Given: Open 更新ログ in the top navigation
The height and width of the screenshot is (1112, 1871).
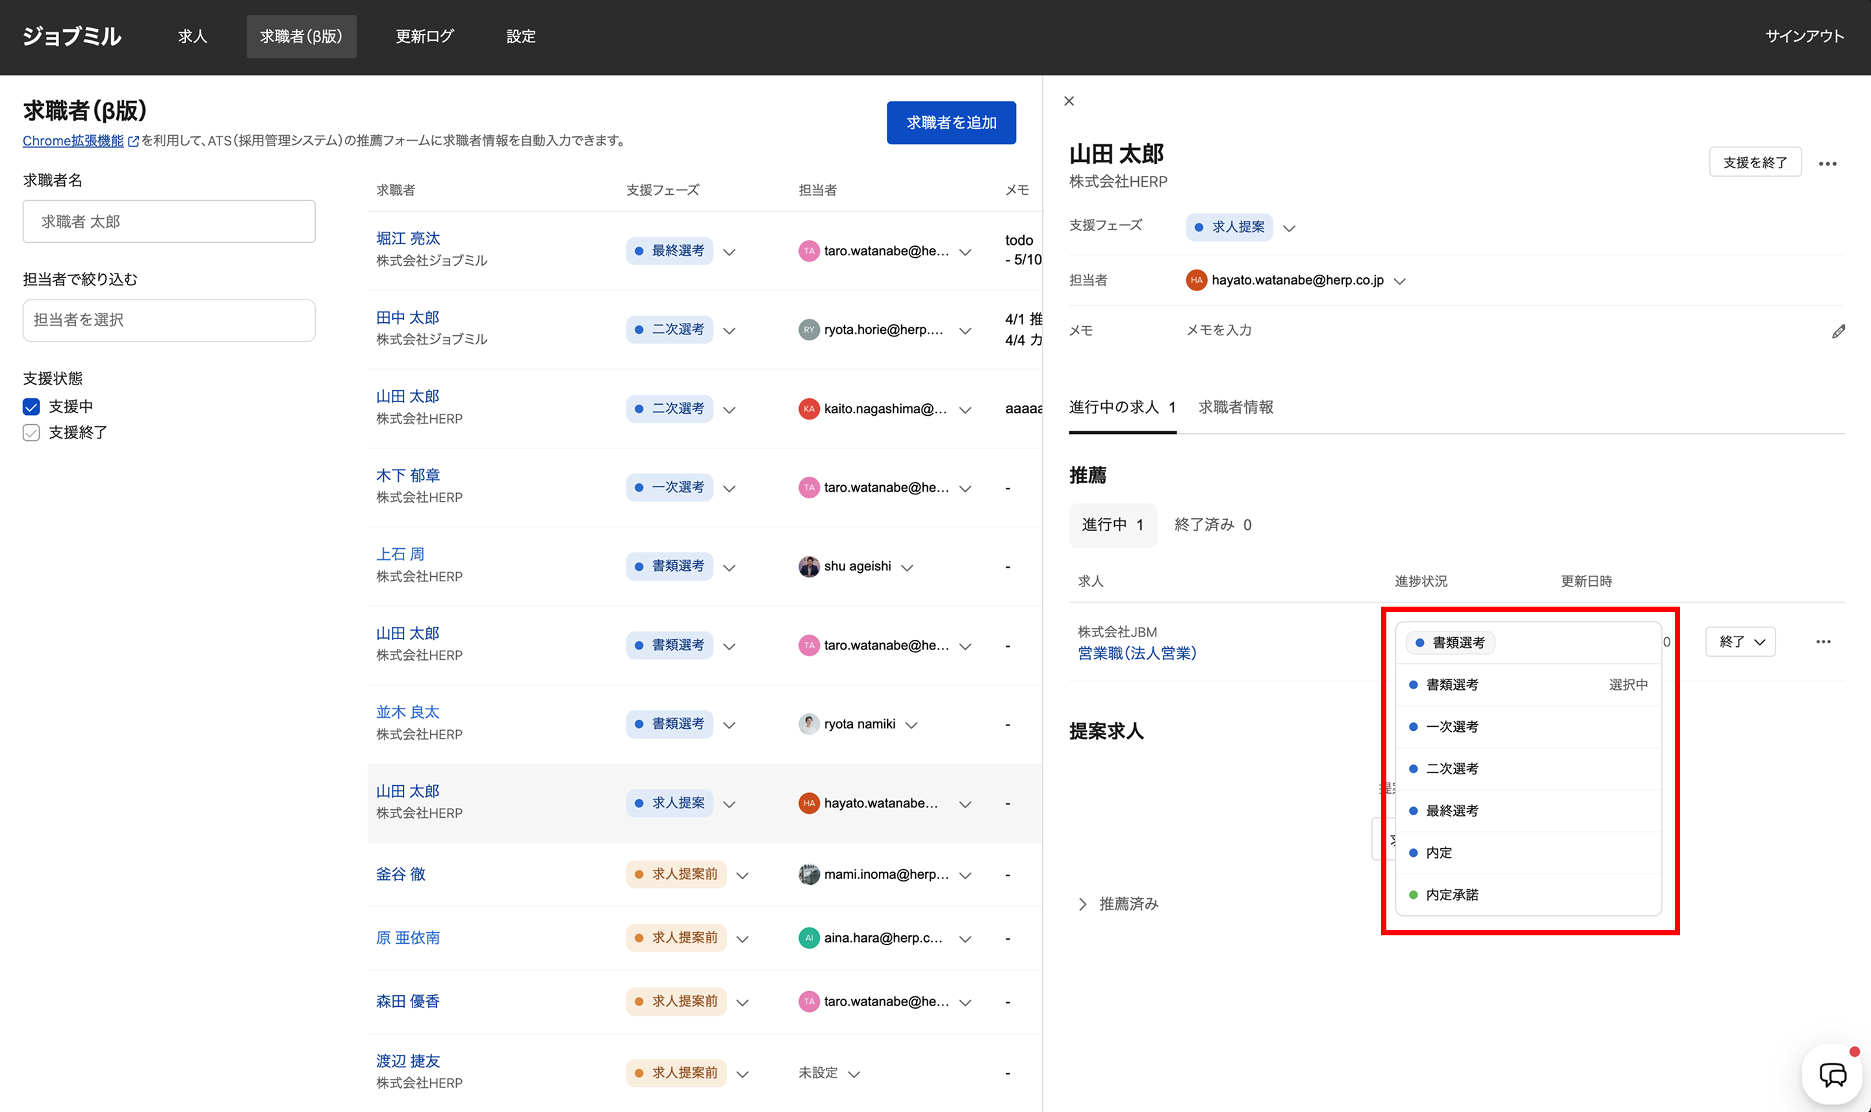Looking at the screenshot, I should coord(425,36).
